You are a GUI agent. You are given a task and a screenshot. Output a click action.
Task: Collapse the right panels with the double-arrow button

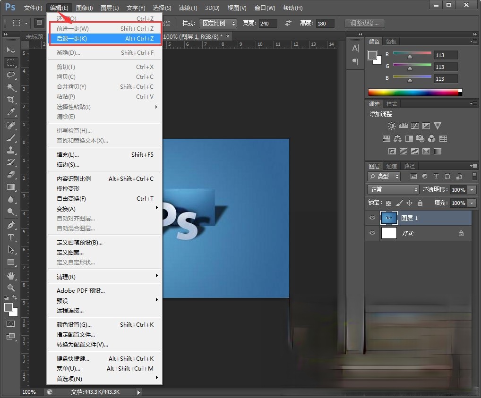click(474, 34)
